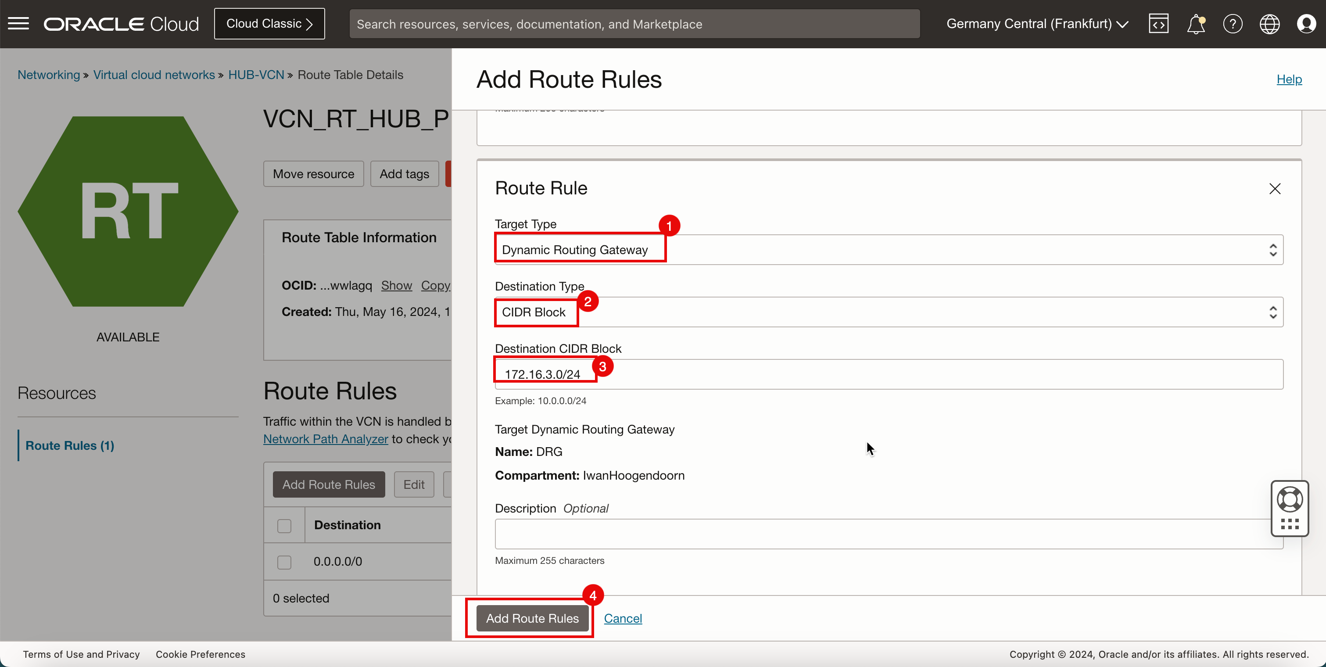Click the Network Path Analyzer link icon

coord(325,439)
